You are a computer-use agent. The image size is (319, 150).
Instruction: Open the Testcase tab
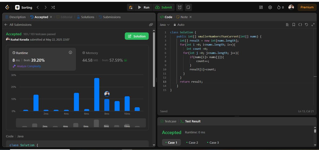coord(168,121)
